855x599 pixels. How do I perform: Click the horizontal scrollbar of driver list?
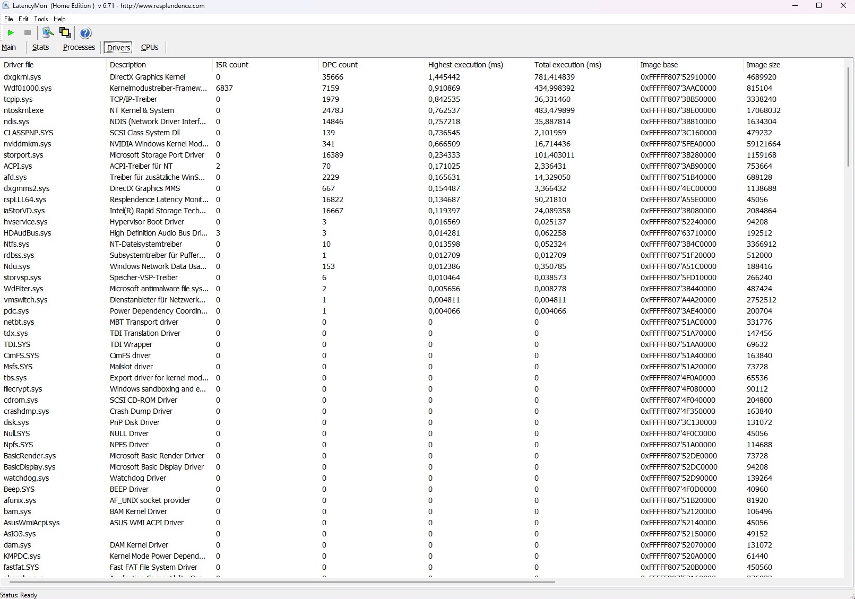282,582
